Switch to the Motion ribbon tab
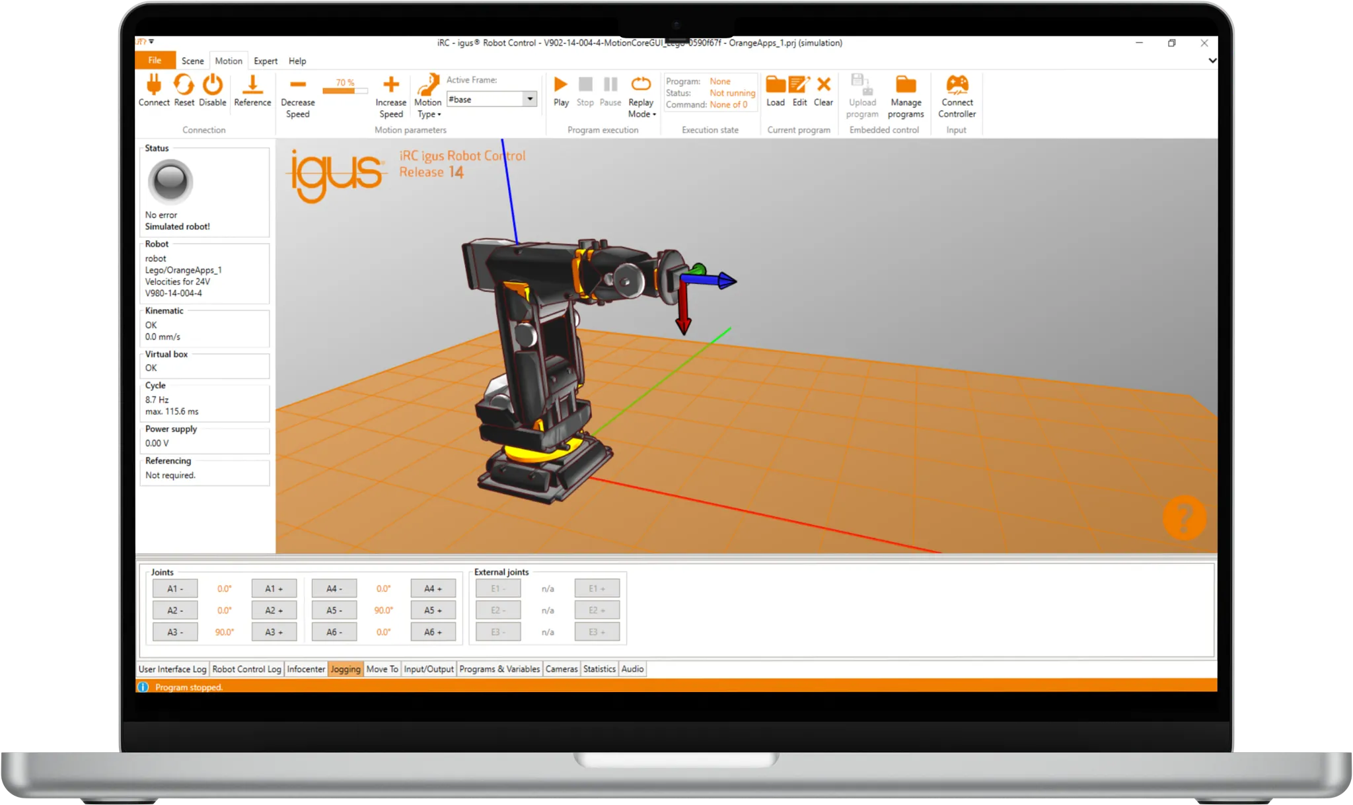Screen dimensions: 1353x805 click(228, 60)
